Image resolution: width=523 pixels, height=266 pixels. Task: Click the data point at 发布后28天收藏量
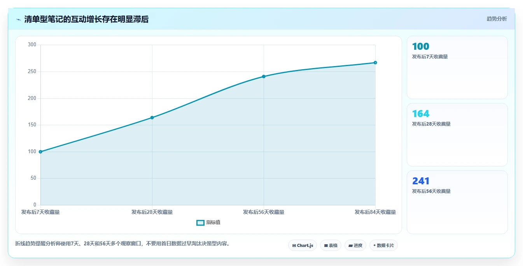coord(152,117)
